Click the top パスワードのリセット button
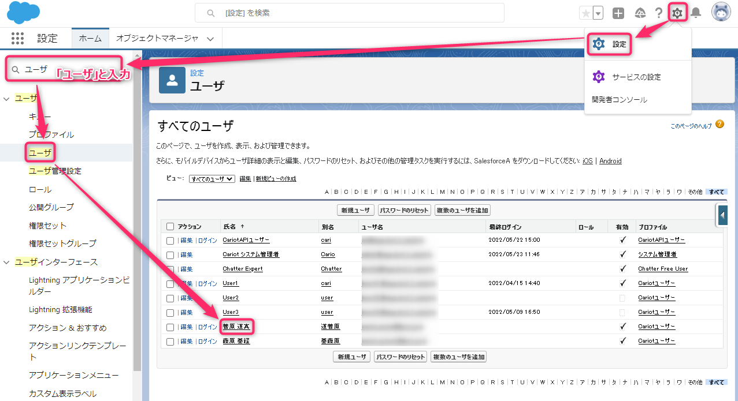Image resolution: width=738 pixels, height=401 pixels. tap(405, 210)
